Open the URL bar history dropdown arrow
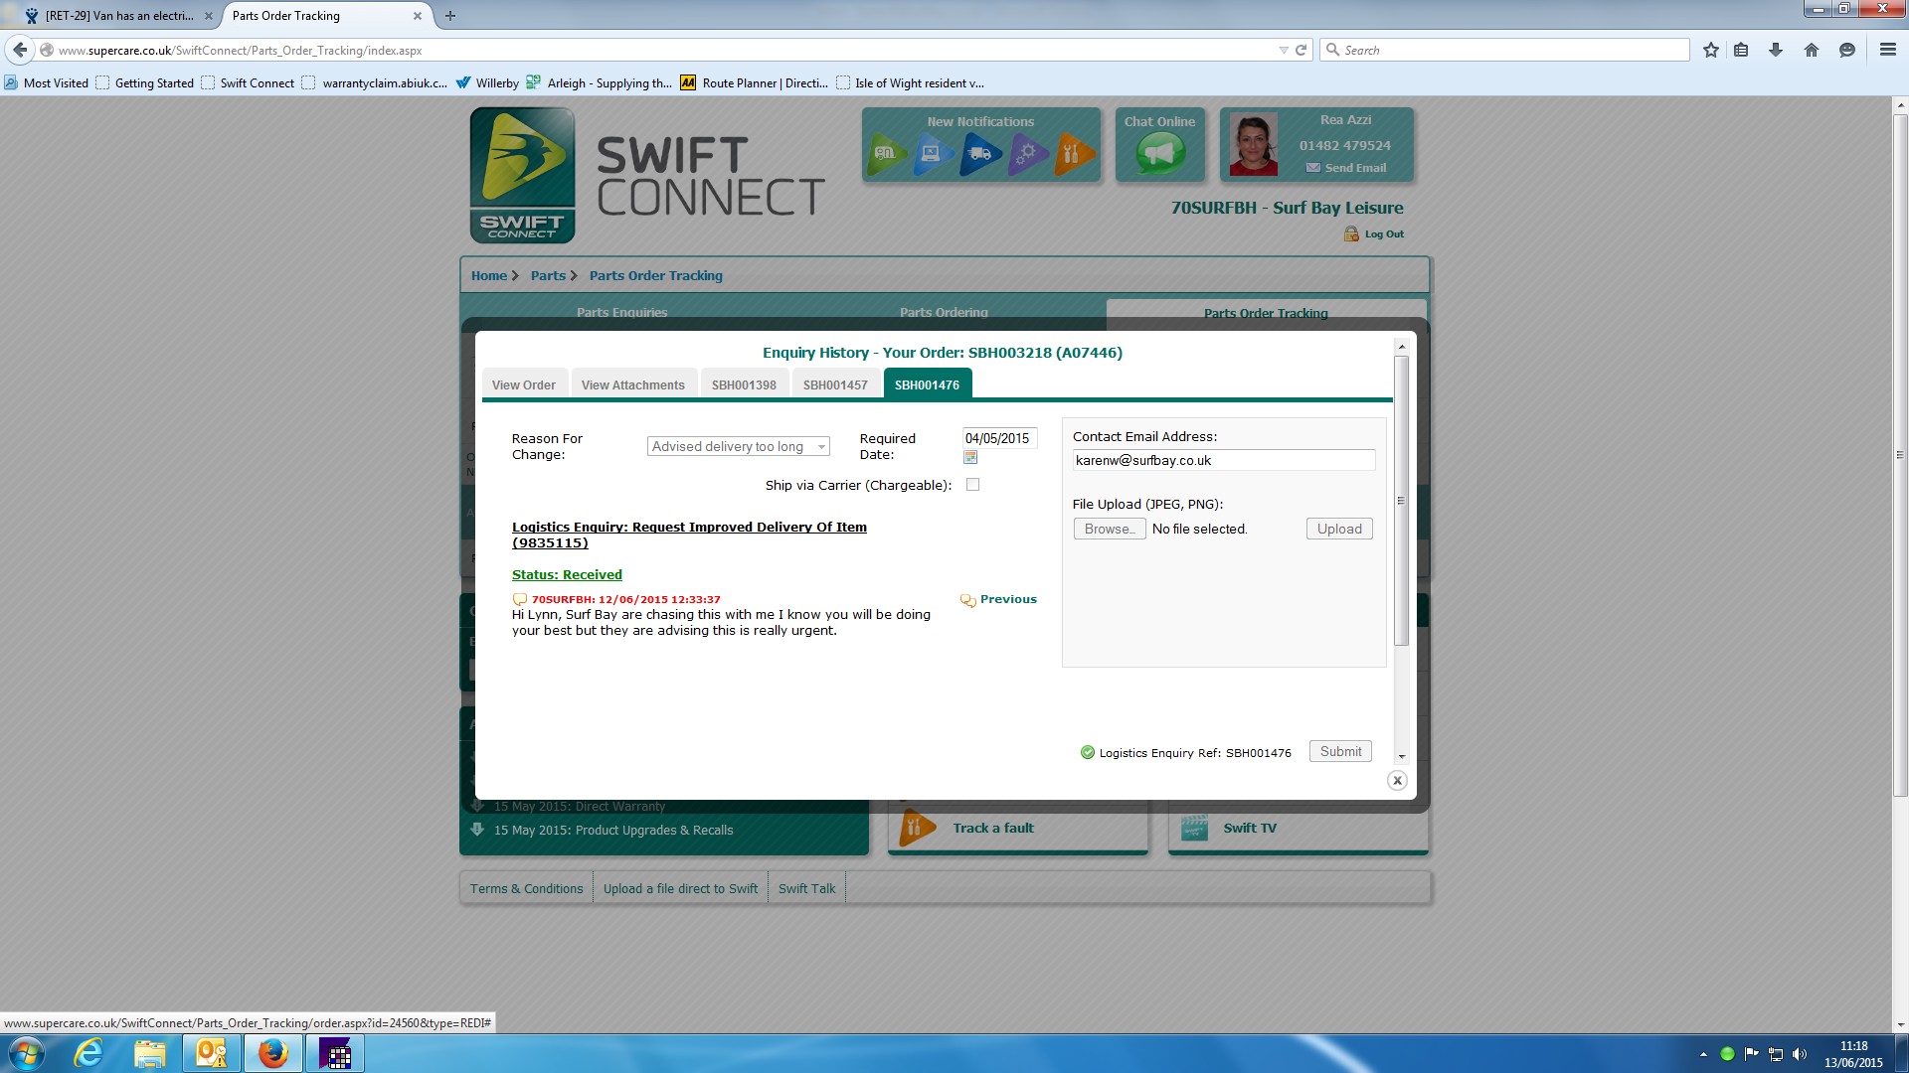Image resolution: width=1909 pixels, height=1073 pixels. [1283, 50]
